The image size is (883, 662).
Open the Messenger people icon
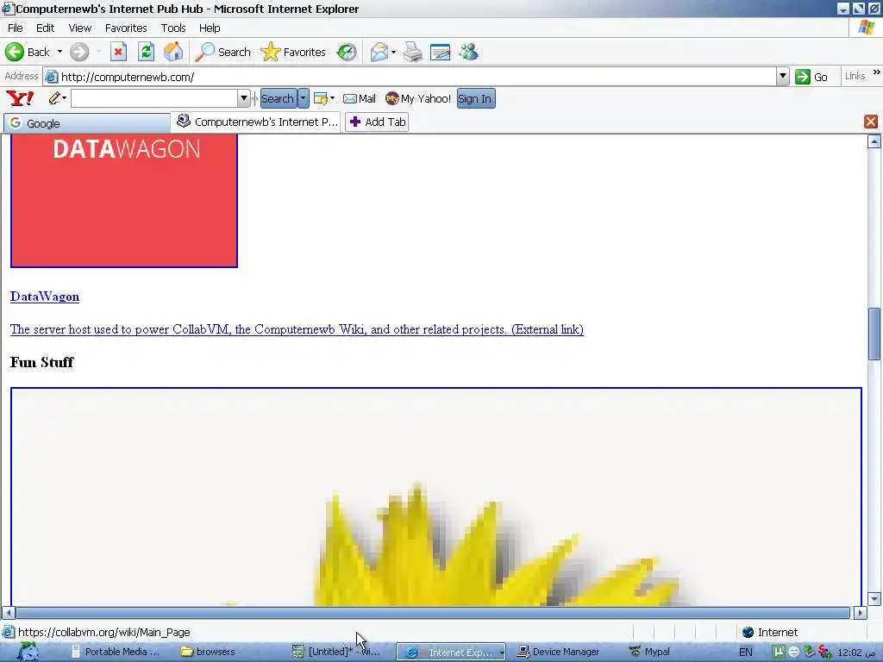click(x=468, y=53)
